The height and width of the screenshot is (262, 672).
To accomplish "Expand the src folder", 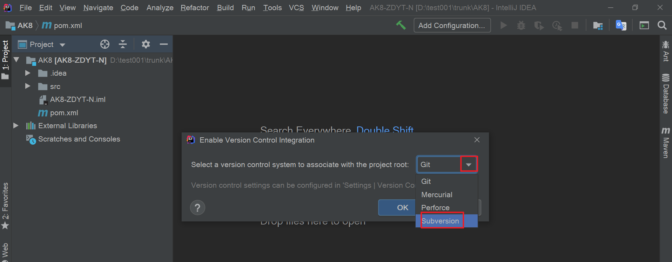I will click(x=28, y=86).
